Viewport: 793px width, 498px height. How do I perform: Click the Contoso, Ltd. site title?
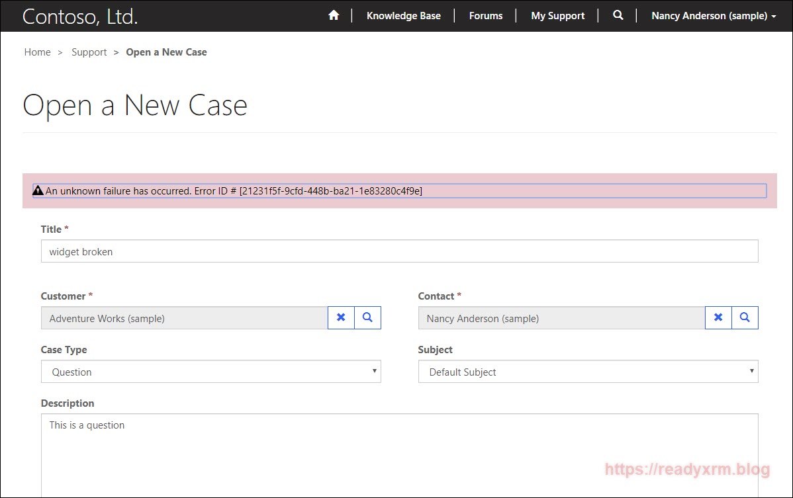(x=80, y=17)
